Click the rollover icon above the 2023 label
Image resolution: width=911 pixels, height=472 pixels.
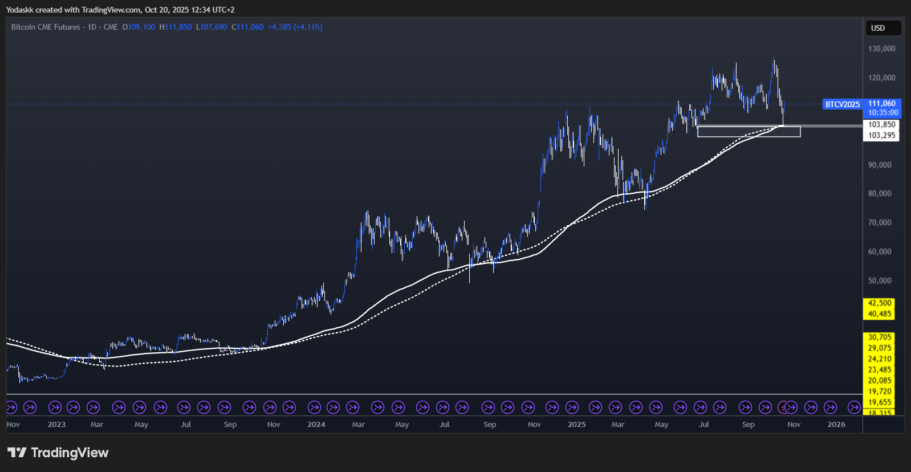55,408
